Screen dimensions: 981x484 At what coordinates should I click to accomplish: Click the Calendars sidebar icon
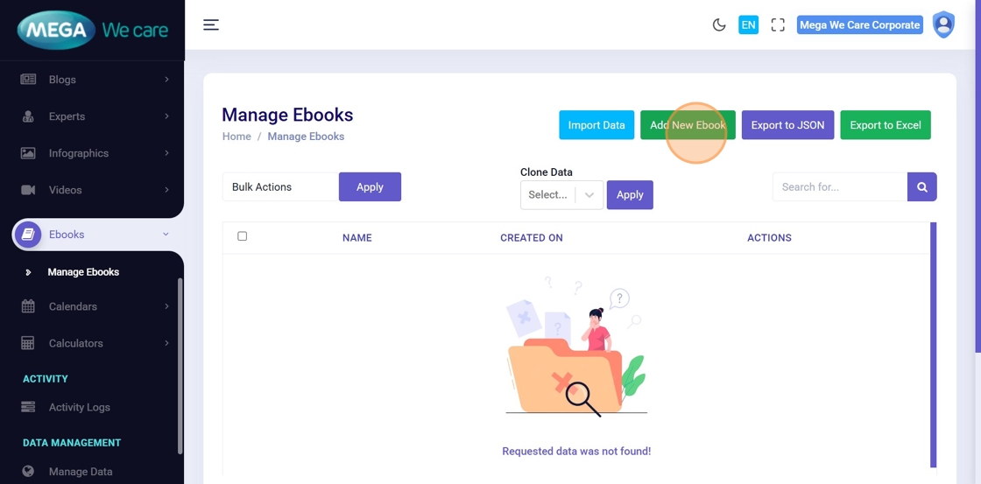click(x=28, y=306)
